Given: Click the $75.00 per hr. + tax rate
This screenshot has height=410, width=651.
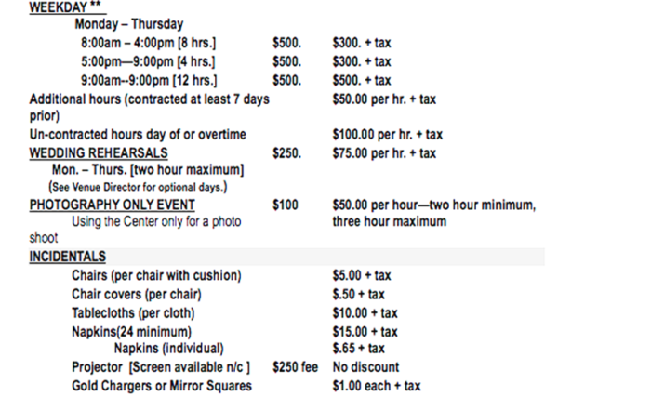Looking at the screenshot, I should point(384,152).
